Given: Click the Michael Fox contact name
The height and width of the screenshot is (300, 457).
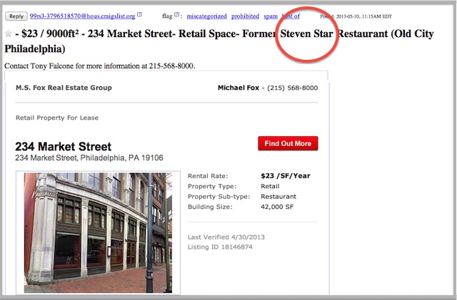Looking at the screenshot, I should tap(240, 88).
